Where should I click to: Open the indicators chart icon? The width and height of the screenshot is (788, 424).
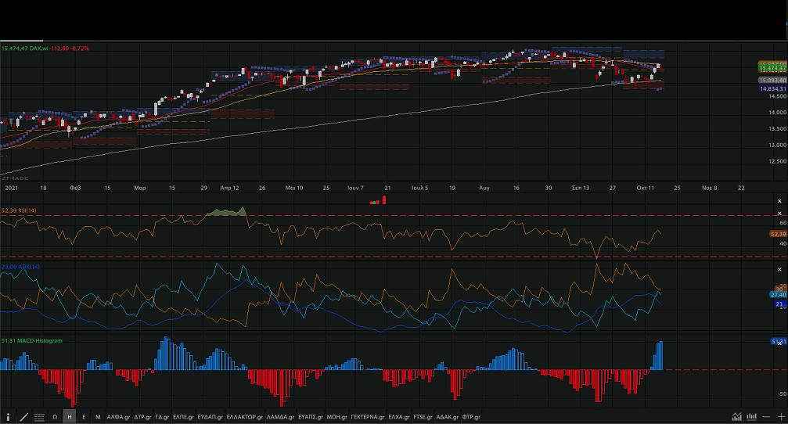[x=737, y=417]
